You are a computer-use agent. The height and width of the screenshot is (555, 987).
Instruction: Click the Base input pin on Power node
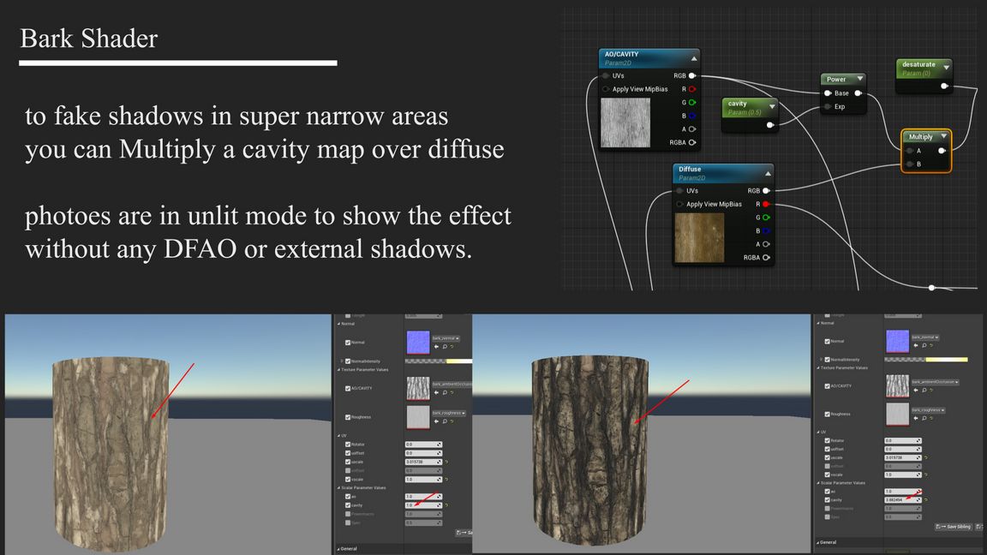coord(828,93)
